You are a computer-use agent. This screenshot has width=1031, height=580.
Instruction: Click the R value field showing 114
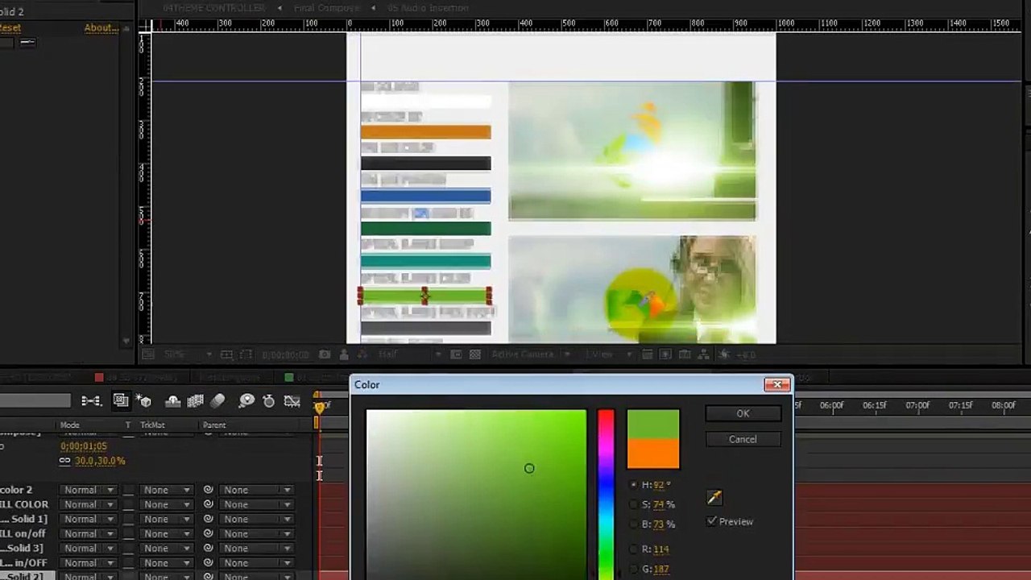[x=661, y=549]
